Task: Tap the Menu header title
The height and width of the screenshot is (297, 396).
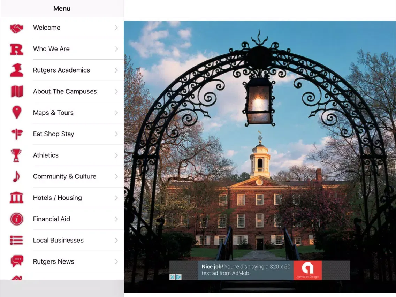Action: [62, 9]
